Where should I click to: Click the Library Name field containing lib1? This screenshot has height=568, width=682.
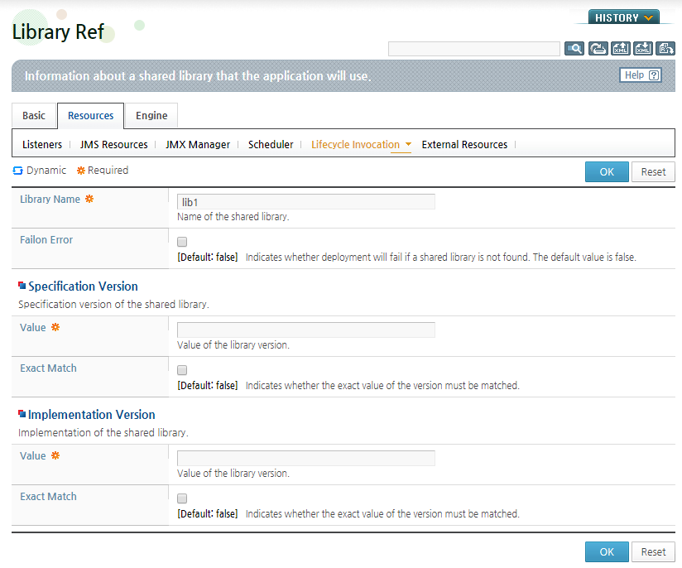coord(306,202)
